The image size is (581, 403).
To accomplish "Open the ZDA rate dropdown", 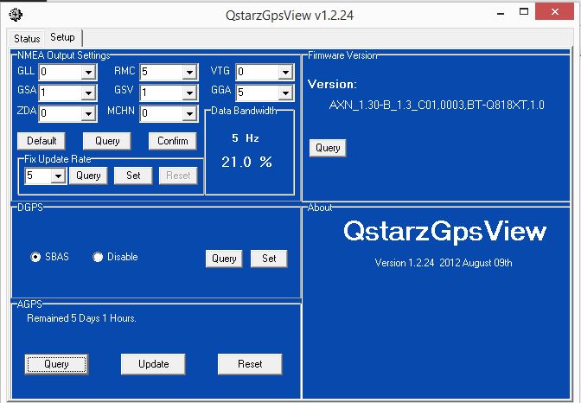I will [x=88, y=113].
